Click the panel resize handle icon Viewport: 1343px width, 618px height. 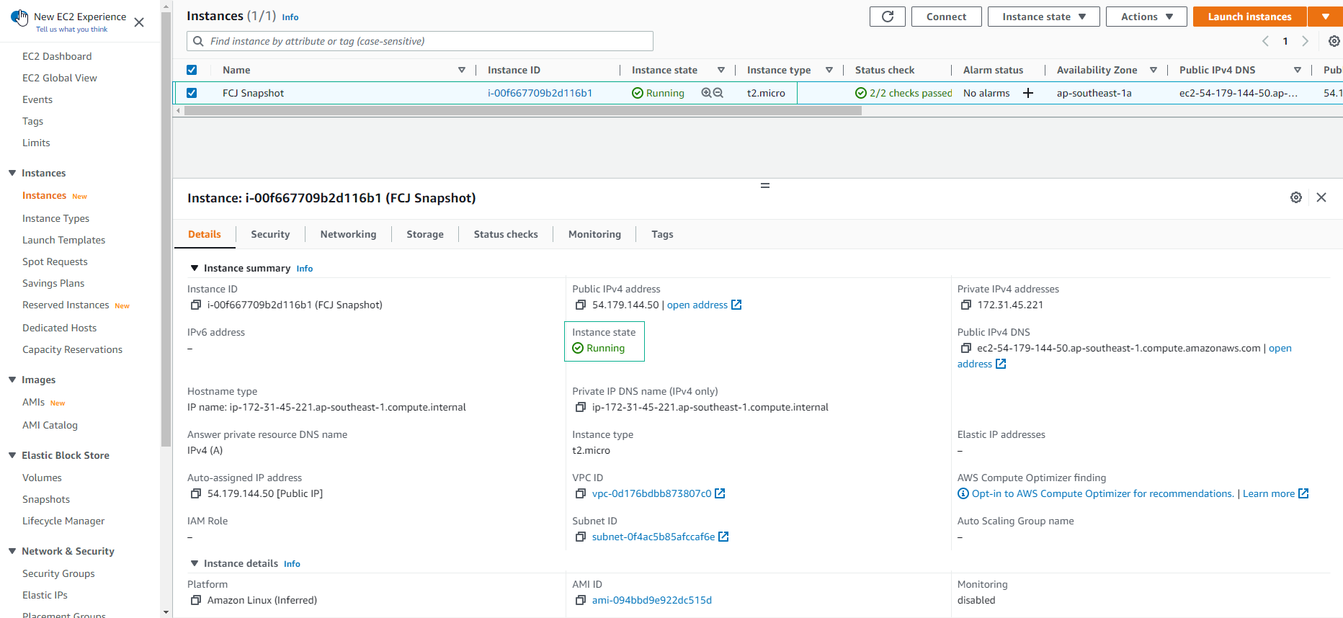coord(765,186)
